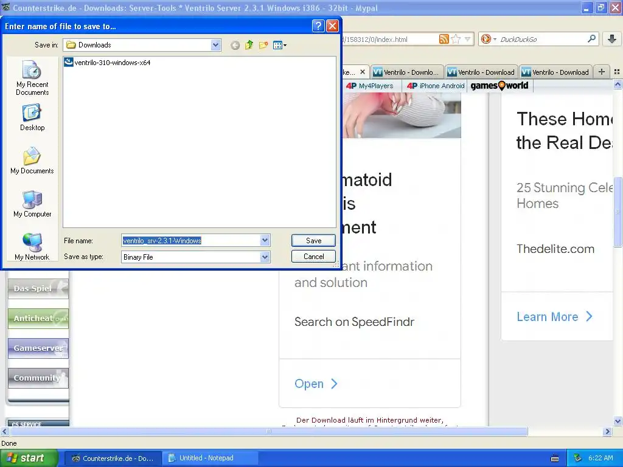Open DuckDuckGo search engine selector
The height and width of the screenshot is (467, 623).
(x=489, y=39)
